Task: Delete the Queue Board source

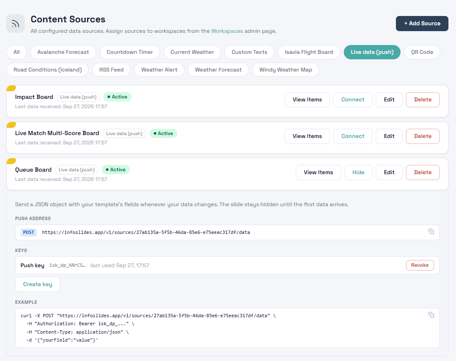Action: pyautogui.click(x=422, y=173)
